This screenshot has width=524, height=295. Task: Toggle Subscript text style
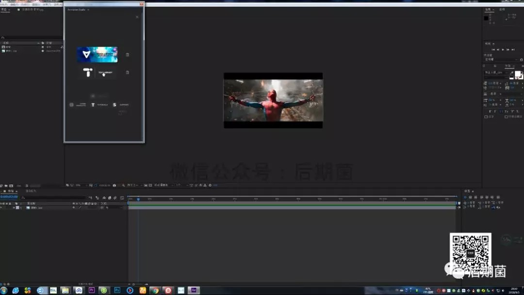pos(517,111)
